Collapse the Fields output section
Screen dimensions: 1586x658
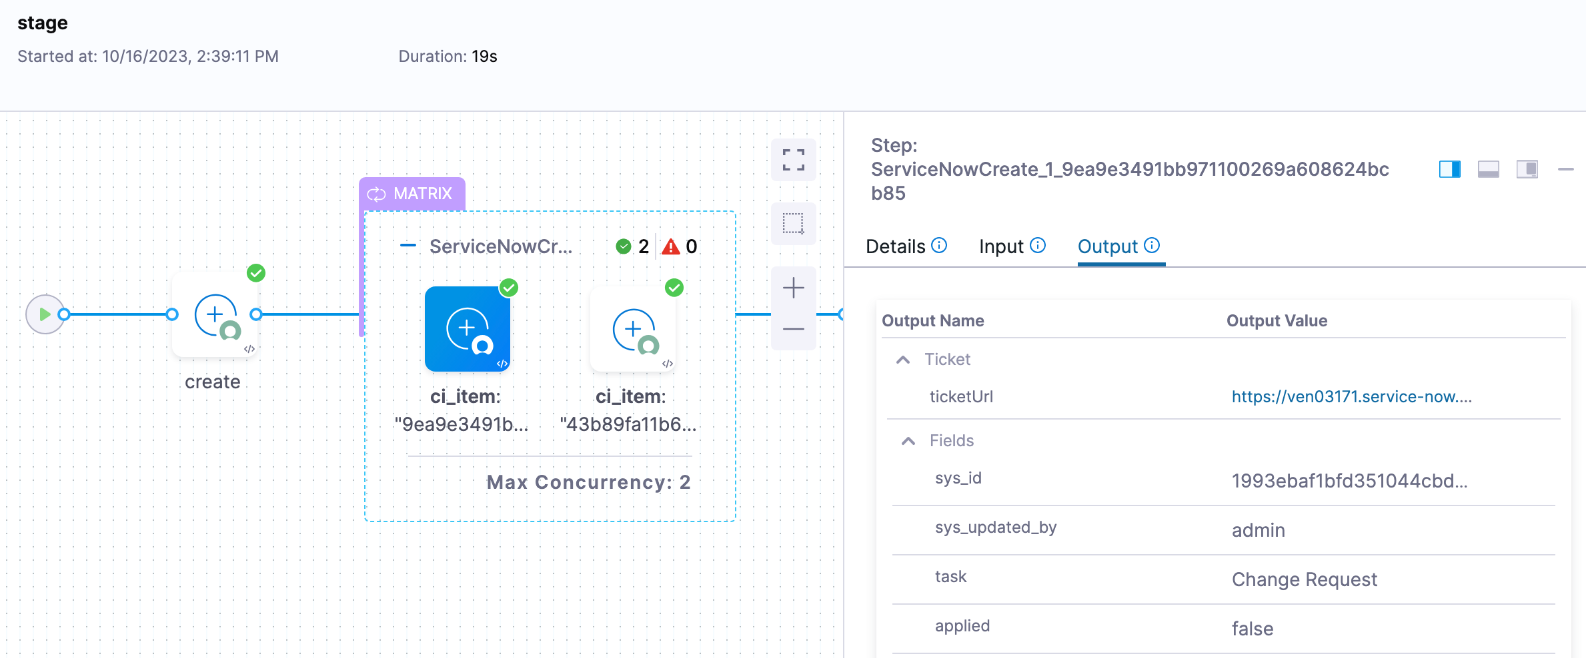tap(908, 441)
